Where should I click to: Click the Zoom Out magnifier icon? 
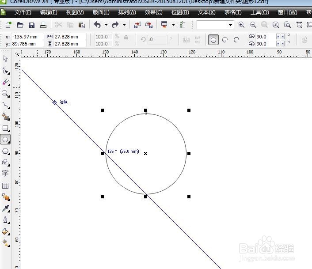tap(253, 25)
